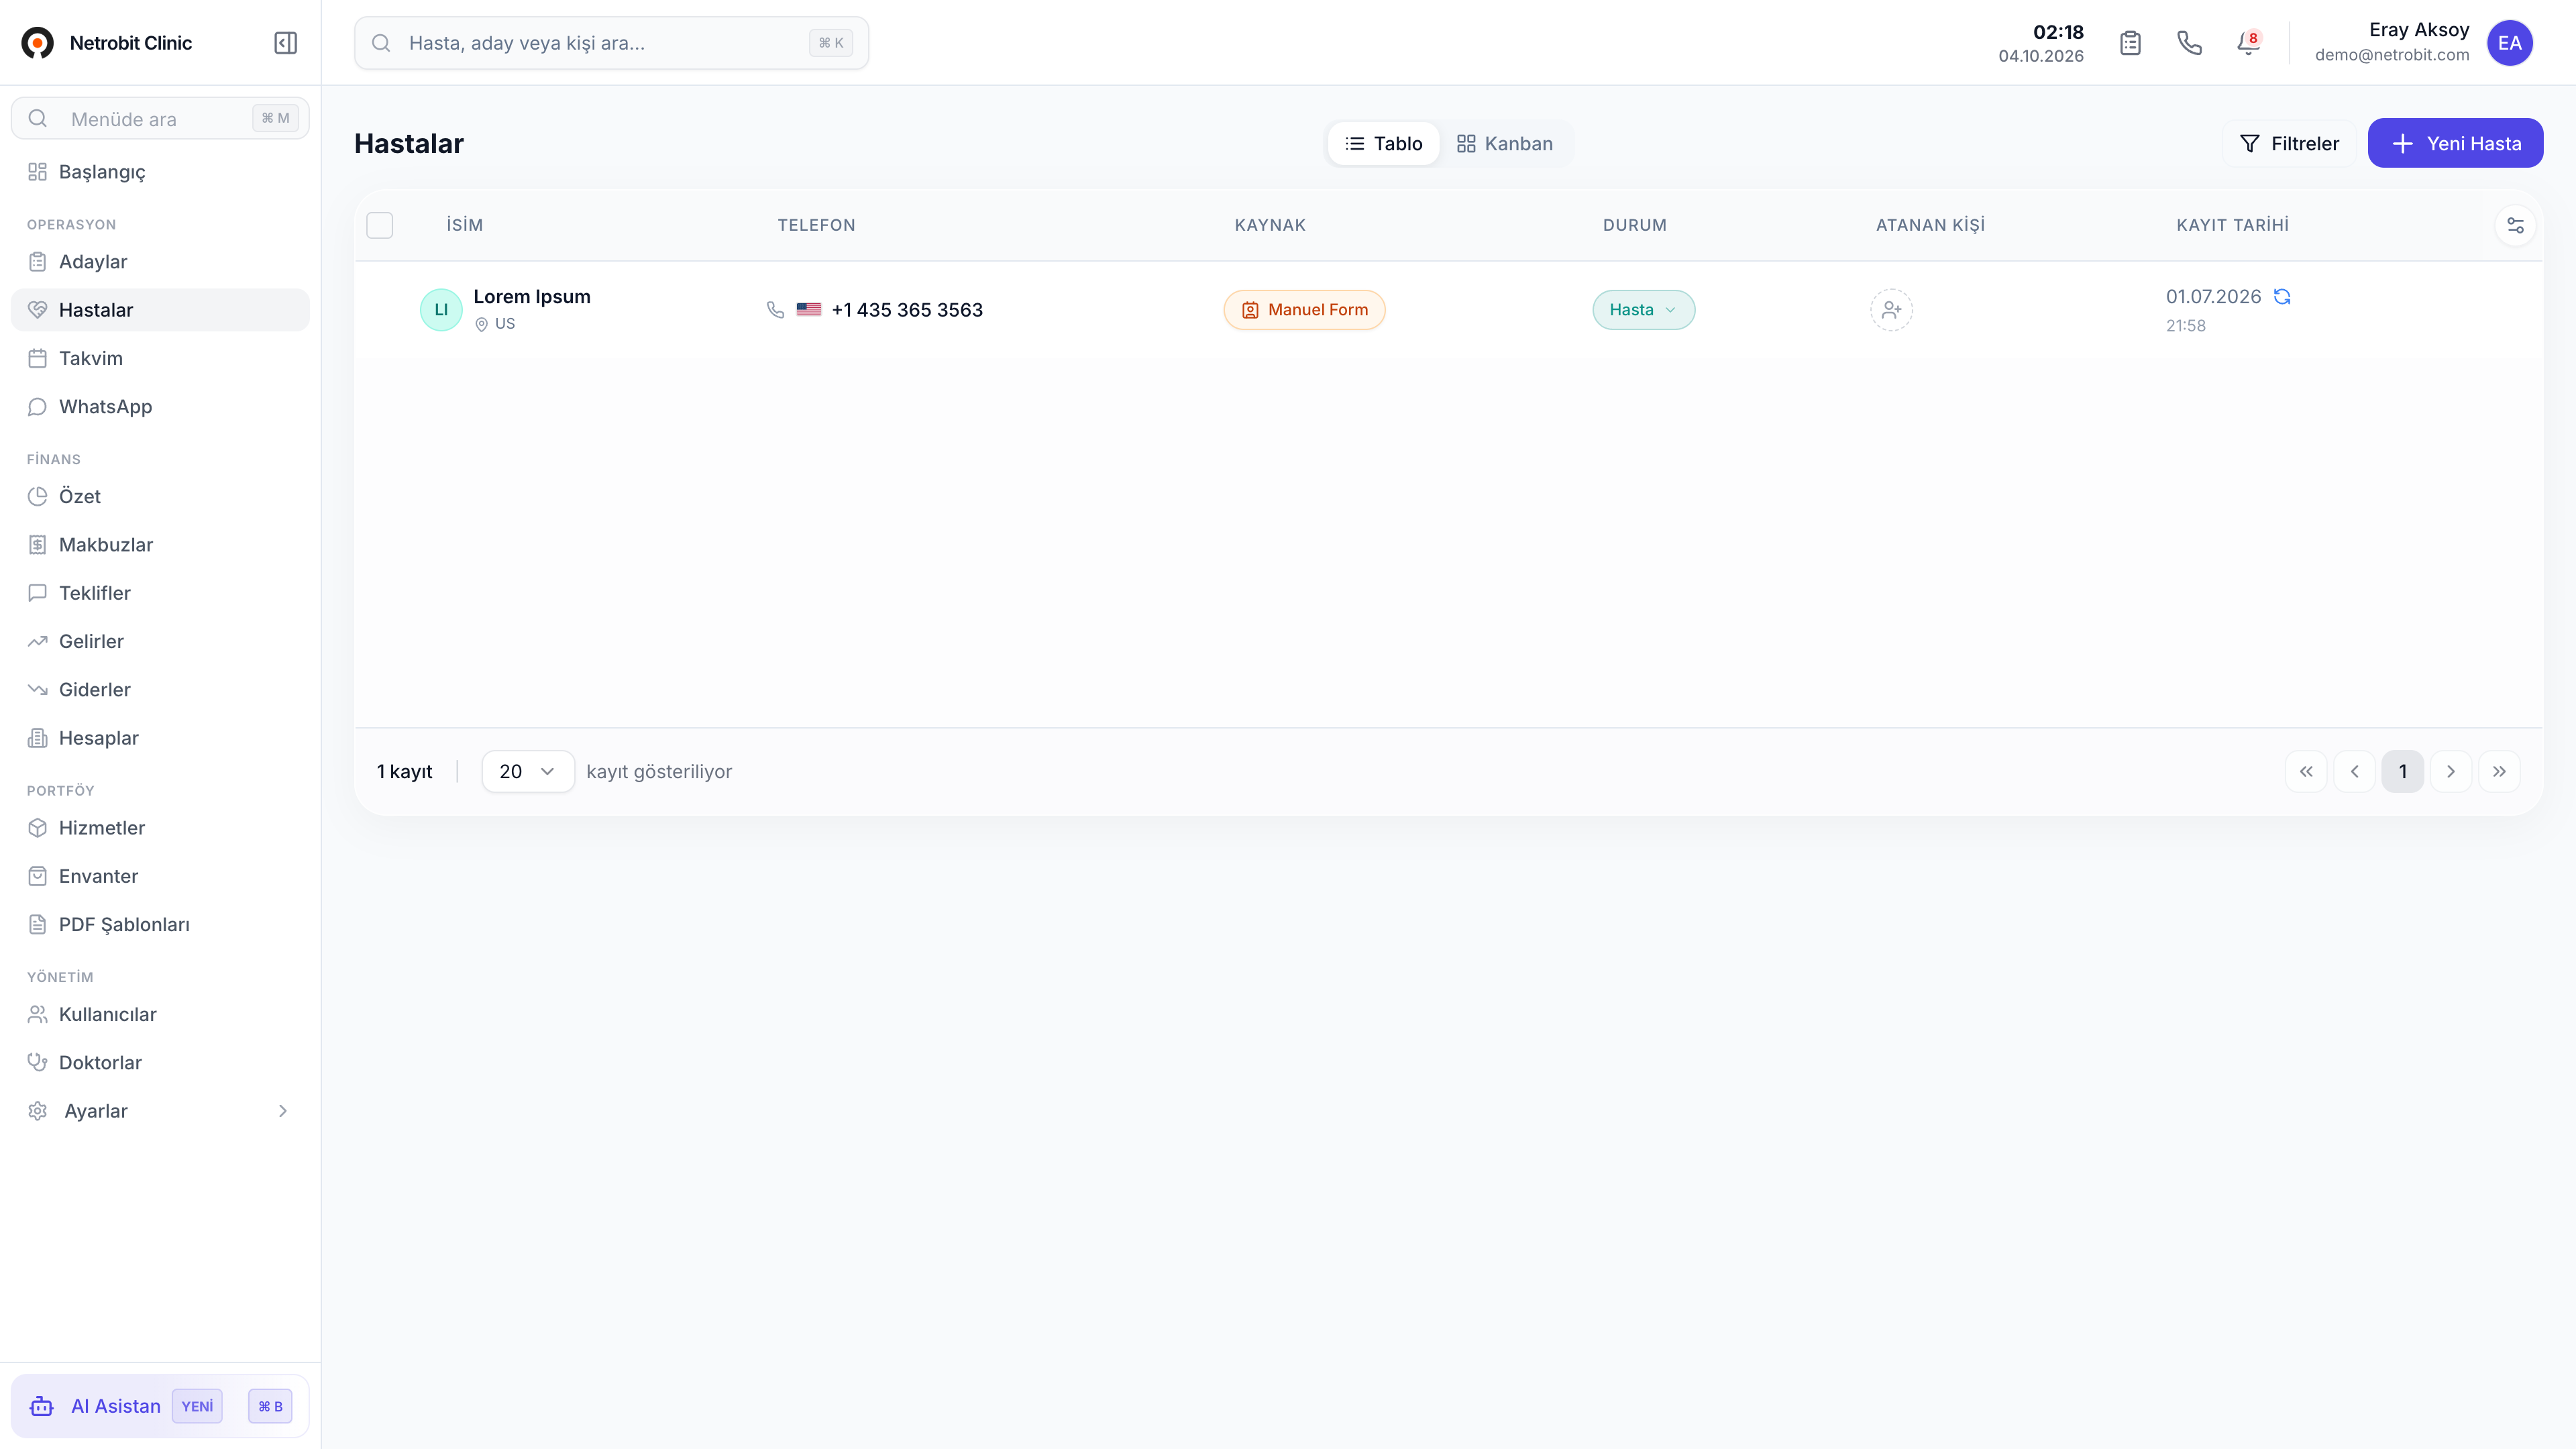This screenshot has height=1449, width=2576.
Task: Focus the Hasta, aday veya kişi ara search field
Action: pyautogui.click(x=611, y=43)
